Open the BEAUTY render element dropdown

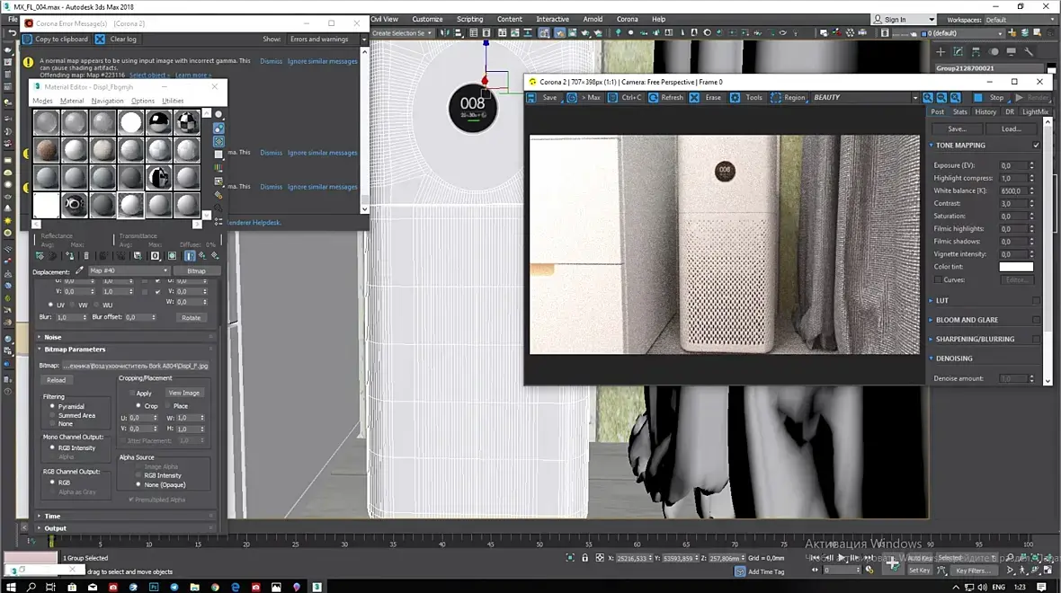[866, 97]
